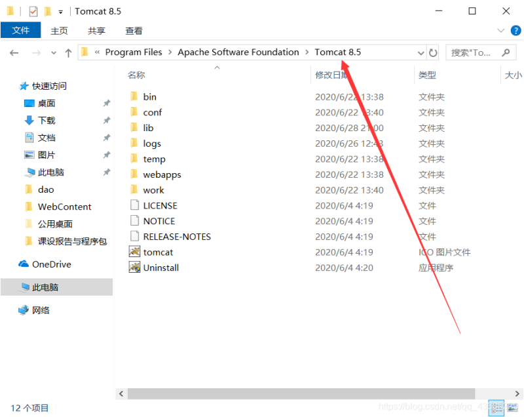Image resolution: width=524 pixels, height=417 pixels.
Task: Switch to the 共享 ribbon tab
Action: click(x=96, y=31)
